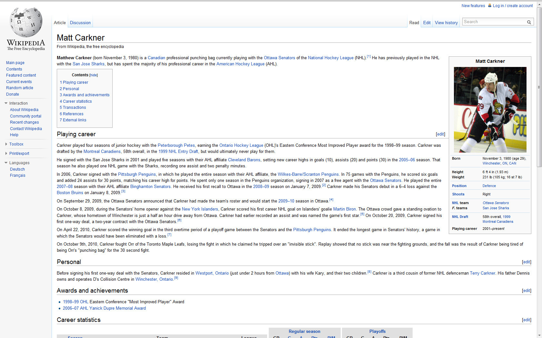Select the Article tab
The width and height of the screenshot is (542, 338).
click(60, 23)
